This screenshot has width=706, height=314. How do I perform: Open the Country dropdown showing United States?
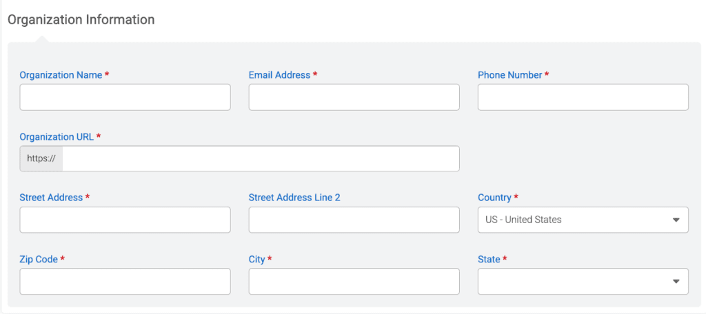(572, 220)
